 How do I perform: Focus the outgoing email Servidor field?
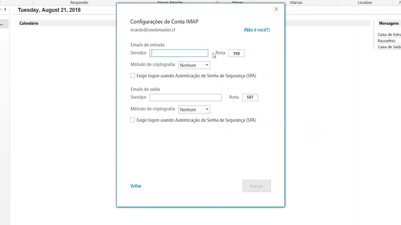pyautogui.click(x=185, y=97)
